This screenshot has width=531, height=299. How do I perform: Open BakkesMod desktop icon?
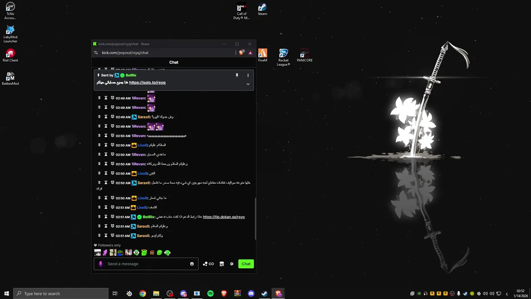coord(10,79)
